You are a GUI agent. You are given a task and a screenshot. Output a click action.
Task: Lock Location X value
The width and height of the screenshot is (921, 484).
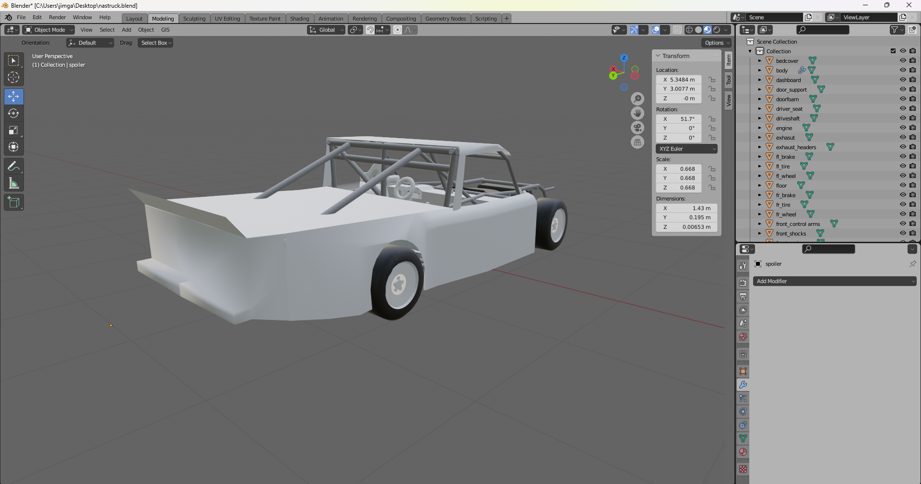pyautogui.click(x=712, y=80)
